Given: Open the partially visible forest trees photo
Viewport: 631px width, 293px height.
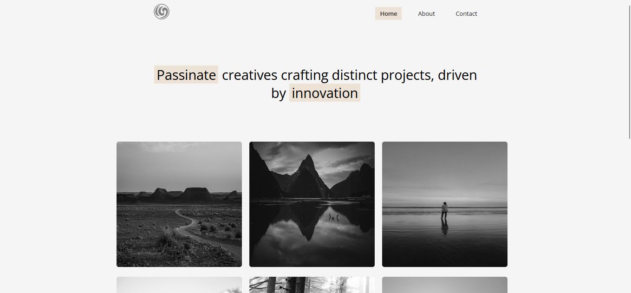Looking at the screenshot, I should click(312, 285).
